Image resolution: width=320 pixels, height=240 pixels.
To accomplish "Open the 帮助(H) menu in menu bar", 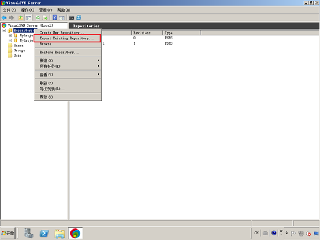I will point(64,10).
